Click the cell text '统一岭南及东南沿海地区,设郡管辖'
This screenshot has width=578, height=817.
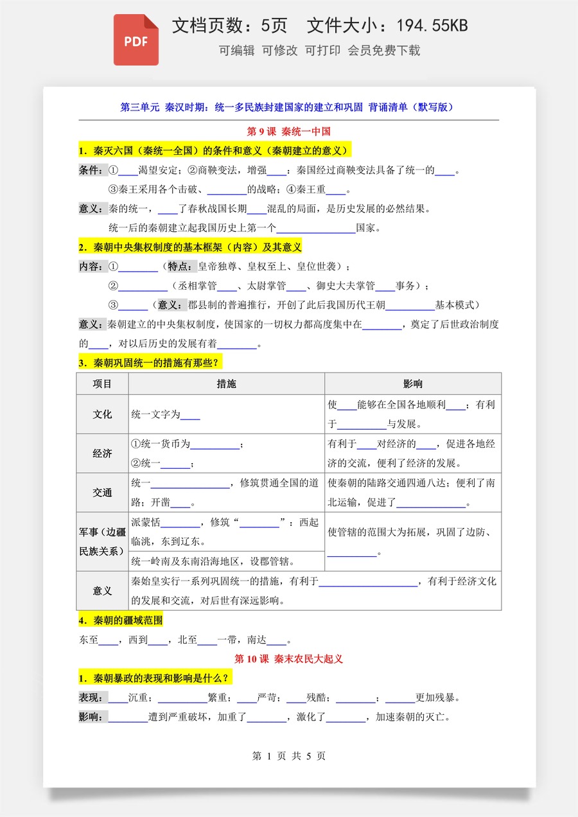point(213,561)
